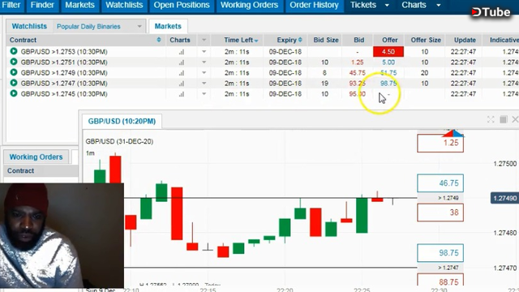Image resolution: width=519 pixels, height=292 pixels.
Task: Select the Working Orders panel tab
Action: 36,157
